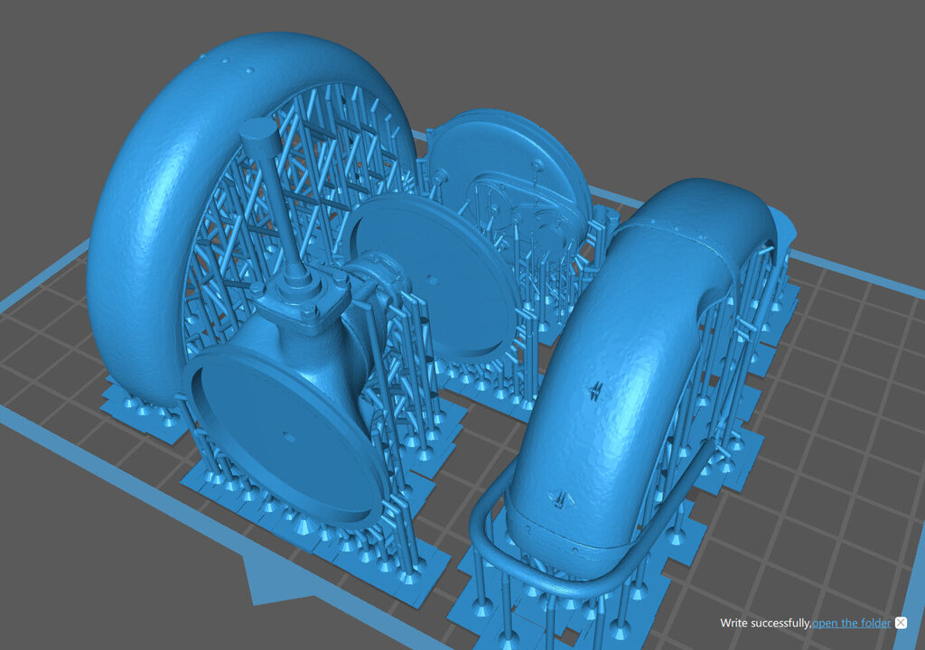Click the 'open the folder' link
Image resolution: width=925 pixels, height=650 pixels.
click(851, 623)
